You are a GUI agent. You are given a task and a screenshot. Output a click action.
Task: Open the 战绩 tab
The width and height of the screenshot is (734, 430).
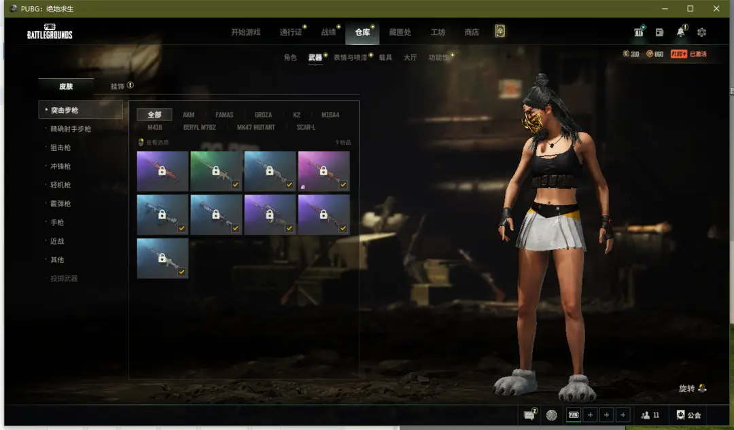coord(328,32)
